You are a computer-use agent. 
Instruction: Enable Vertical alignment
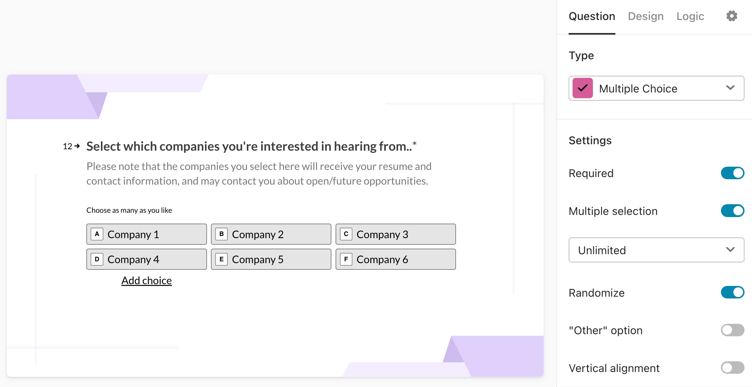732,368
